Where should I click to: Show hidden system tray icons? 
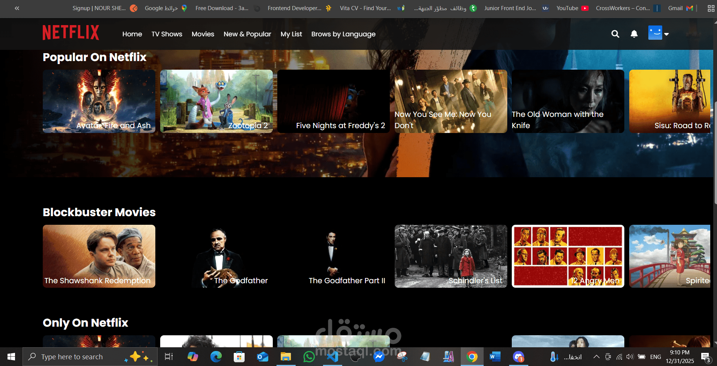coord(596,357)
